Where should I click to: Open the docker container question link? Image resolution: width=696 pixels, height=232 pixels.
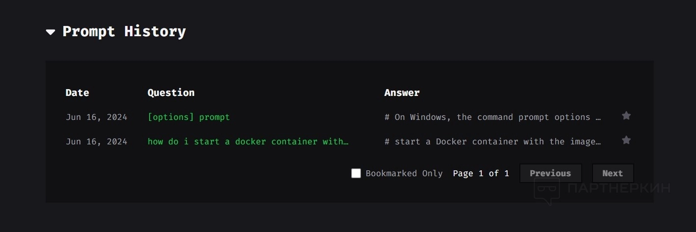[x=248, y=141]
